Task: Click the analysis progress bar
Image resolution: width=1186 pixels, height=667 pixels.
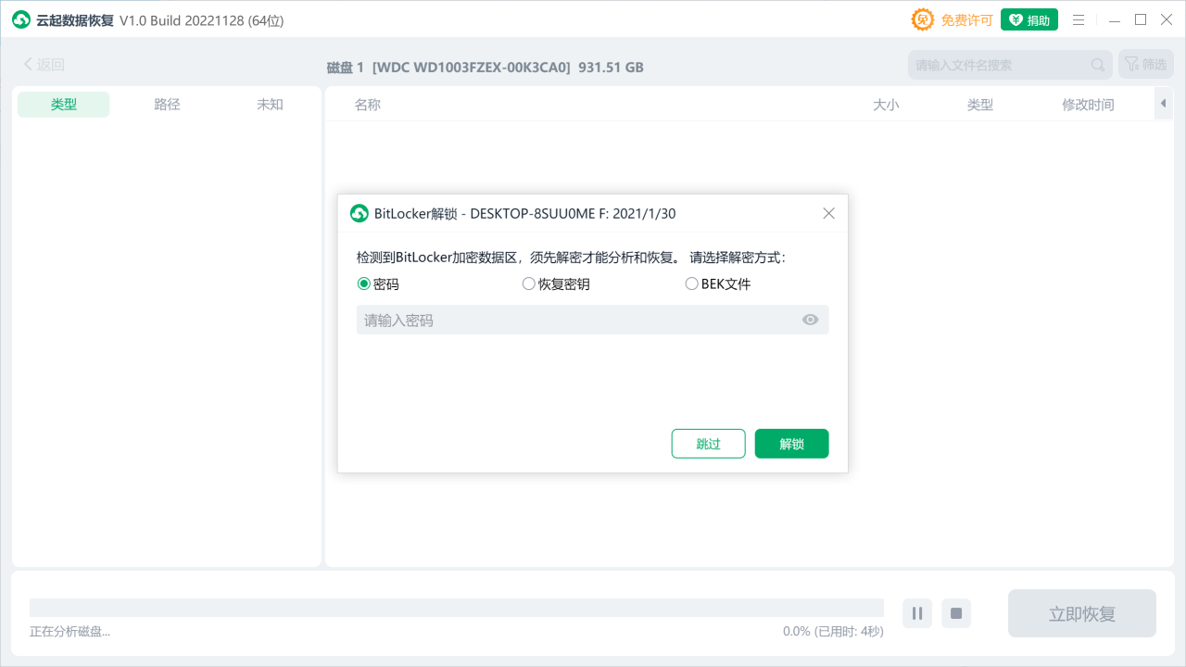Action: pos(457,606)
